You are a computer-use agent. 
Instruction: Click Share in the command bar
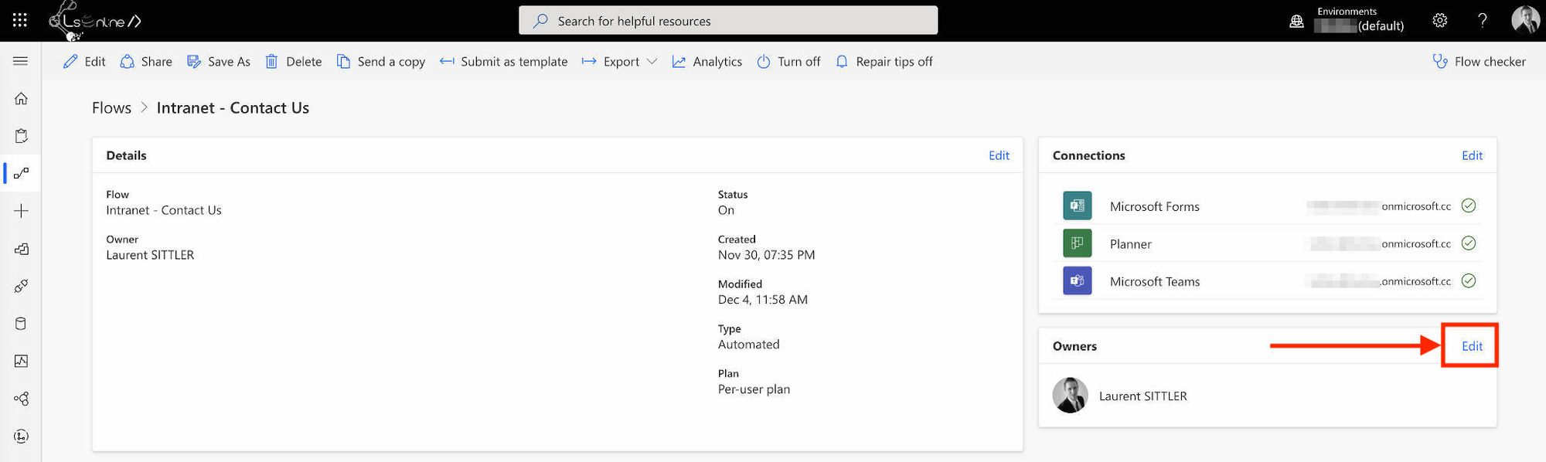tap(146, 62)
